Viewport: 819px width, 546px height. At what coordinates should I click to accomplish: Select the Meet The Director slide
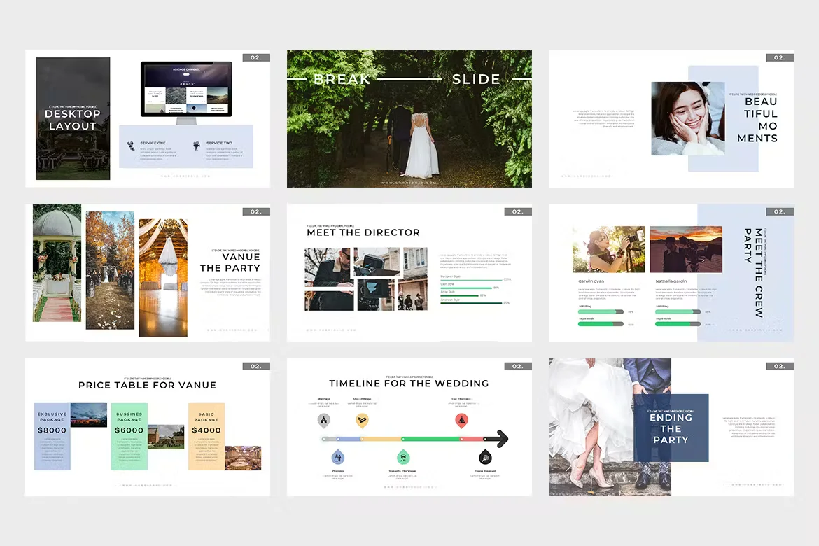point(409,272)
